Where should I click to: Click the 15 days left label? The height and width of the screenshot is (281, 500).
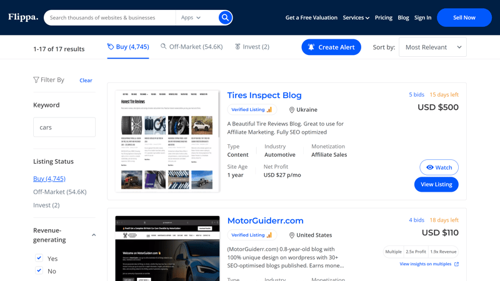(x=444, y=95)
